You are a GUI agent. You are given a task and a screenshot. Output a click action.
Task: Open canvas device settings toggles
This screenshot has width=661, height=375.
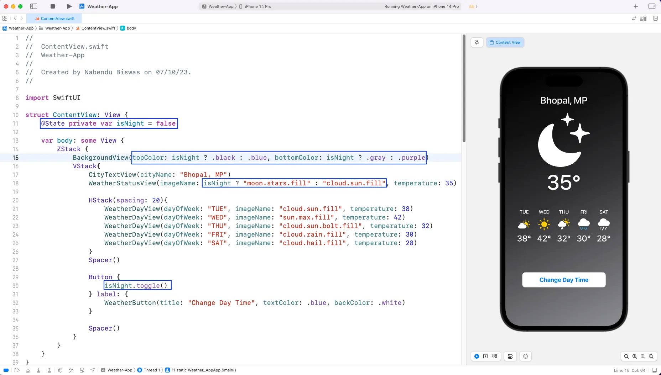510,356
